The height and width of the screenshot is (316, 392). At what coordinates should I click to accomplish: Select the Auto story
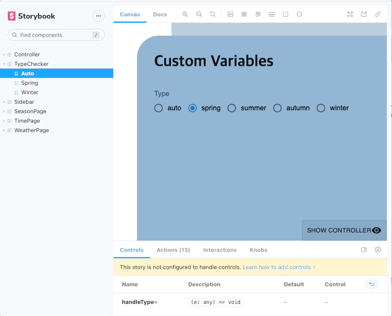[x=56, y=74]
